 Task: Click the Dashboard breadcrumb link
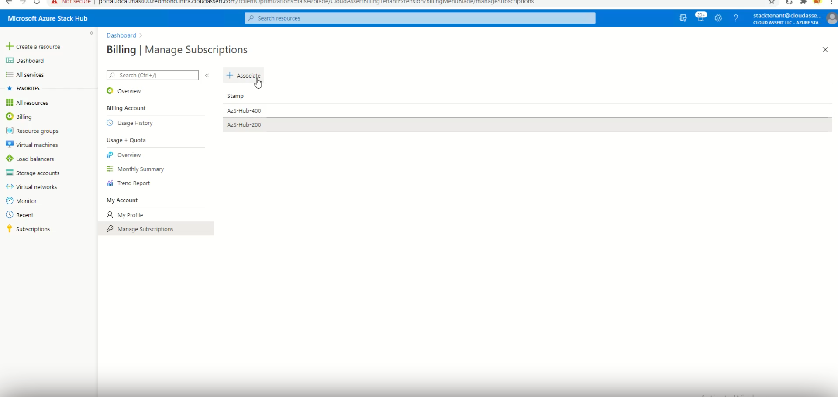(x=121, y=35)
